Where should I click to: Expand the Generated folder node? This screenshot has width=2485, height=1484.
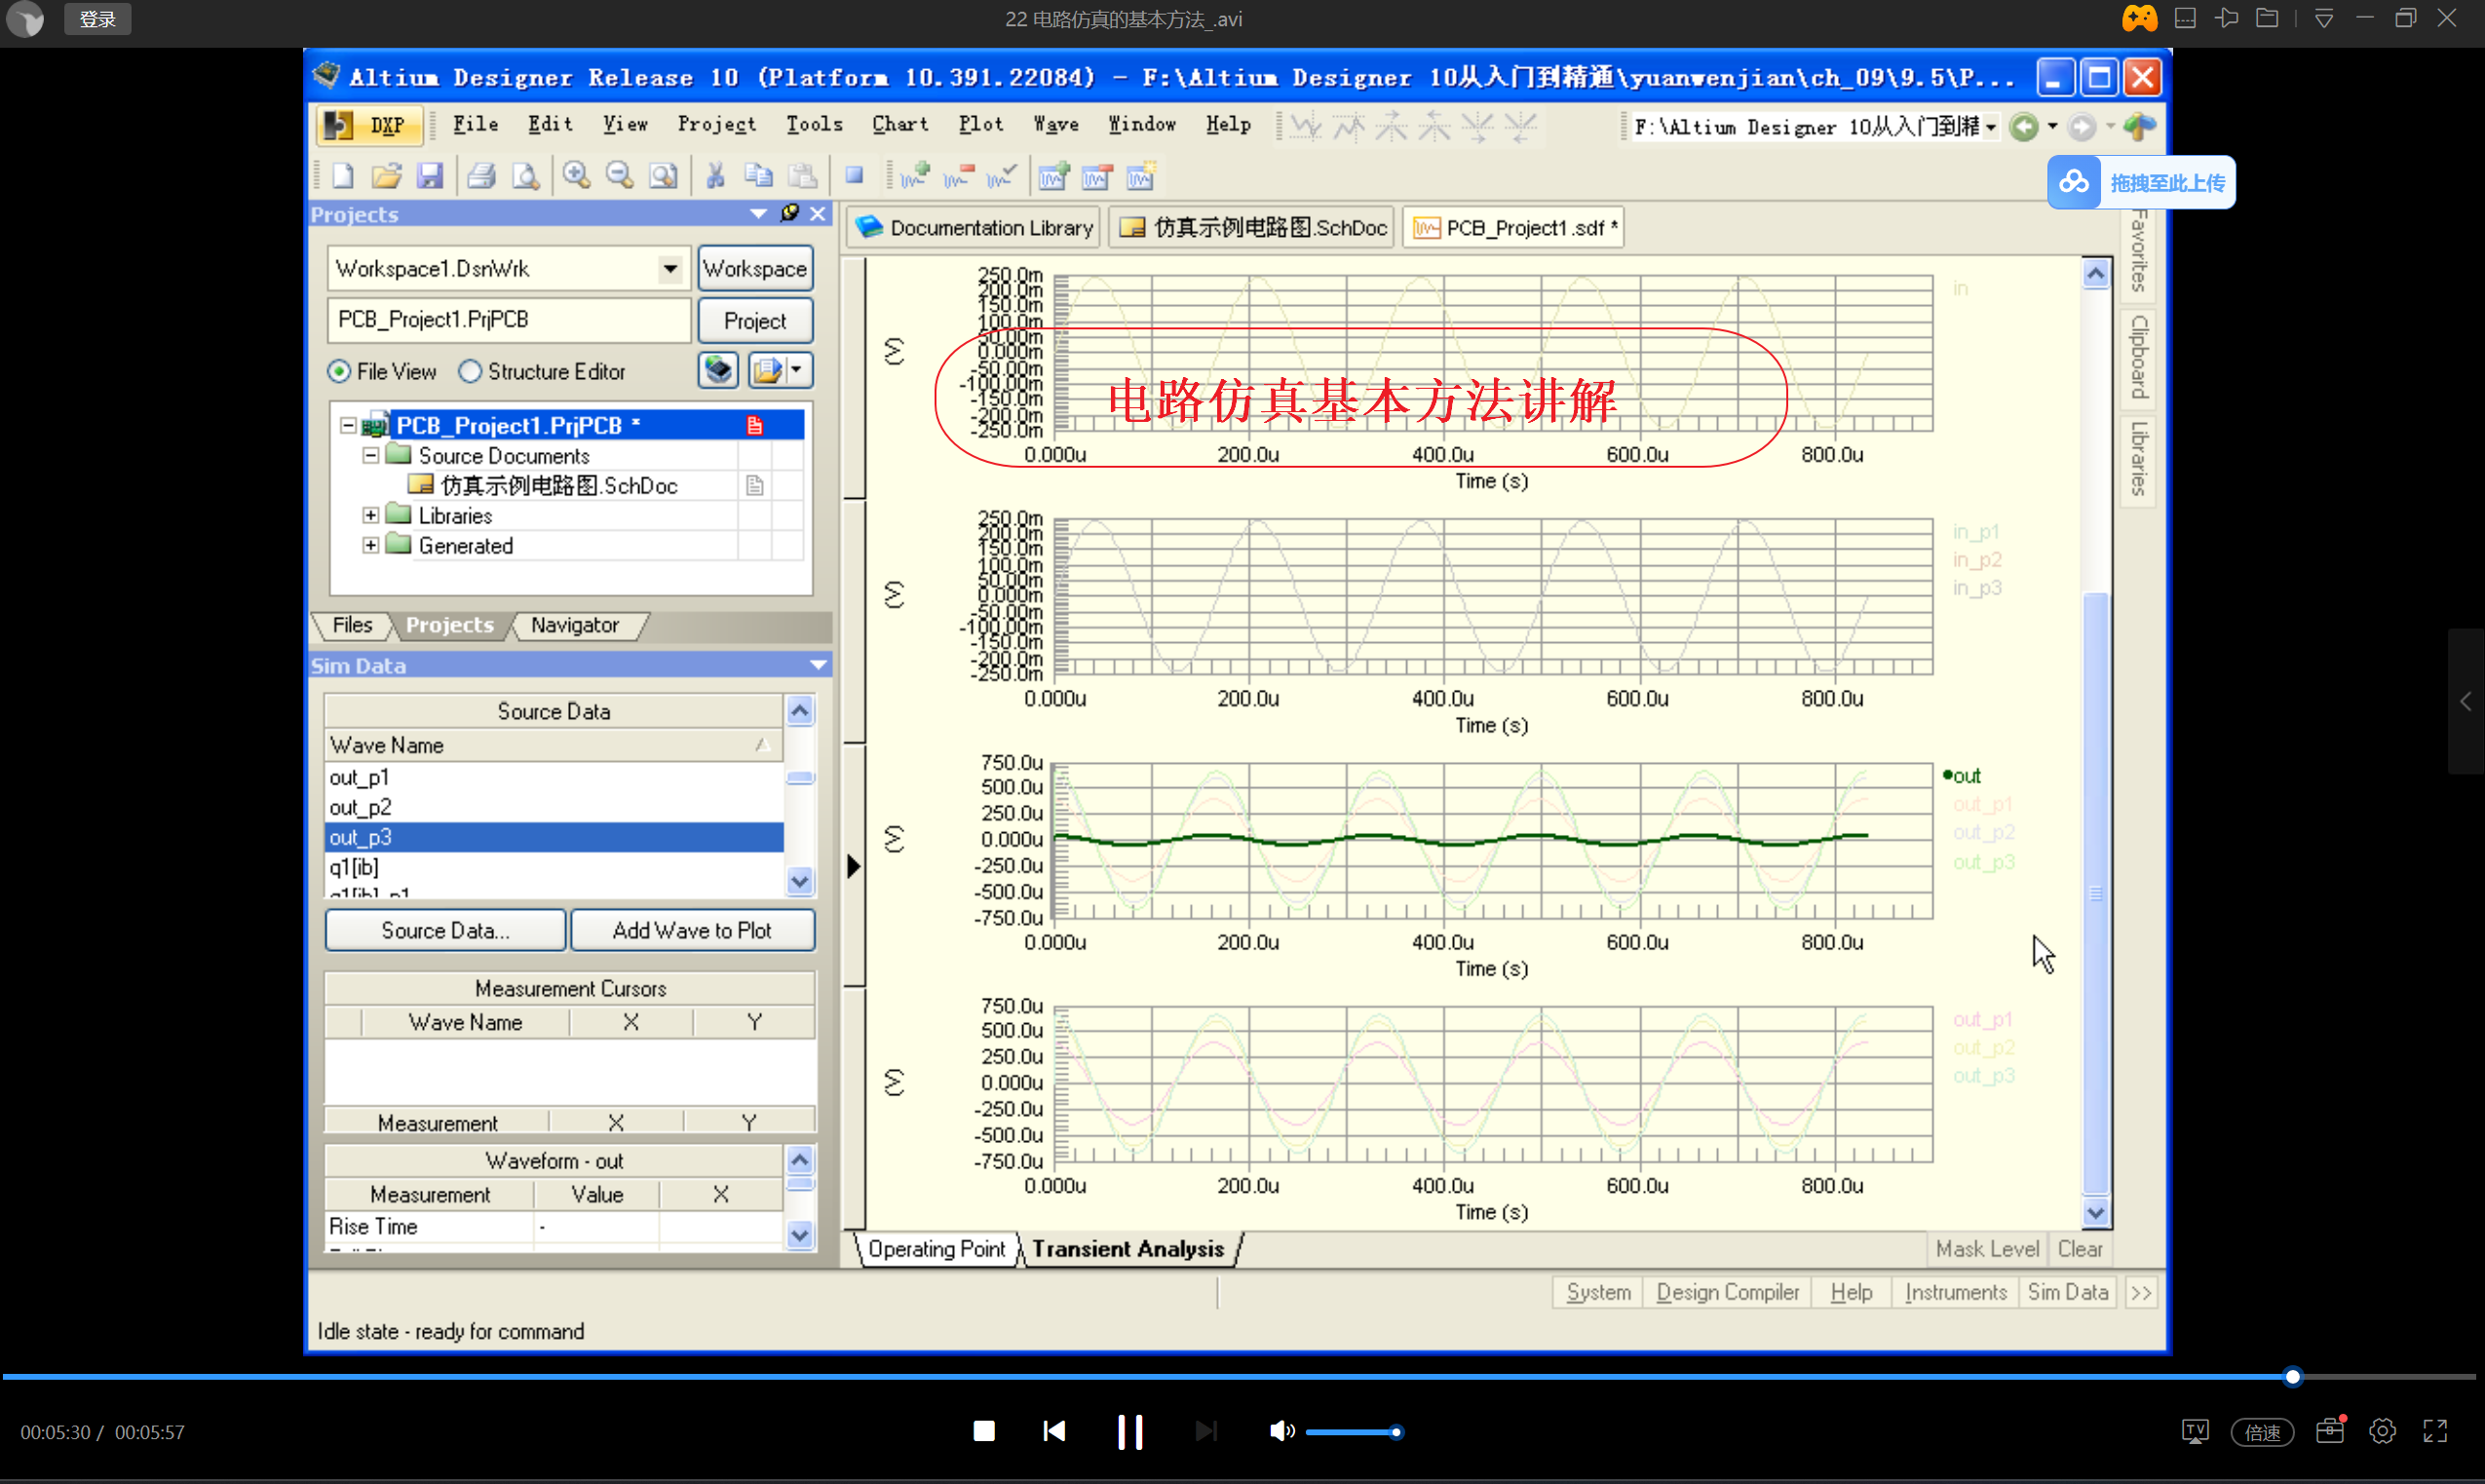point(370,546)
